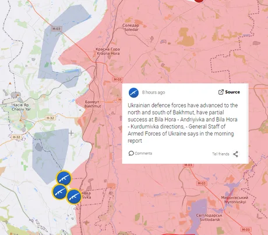Image resolution: width=268 pixels, height=235 pixels.
Task: Click the crosshair plus marker on map
Action: pos(71,133)
